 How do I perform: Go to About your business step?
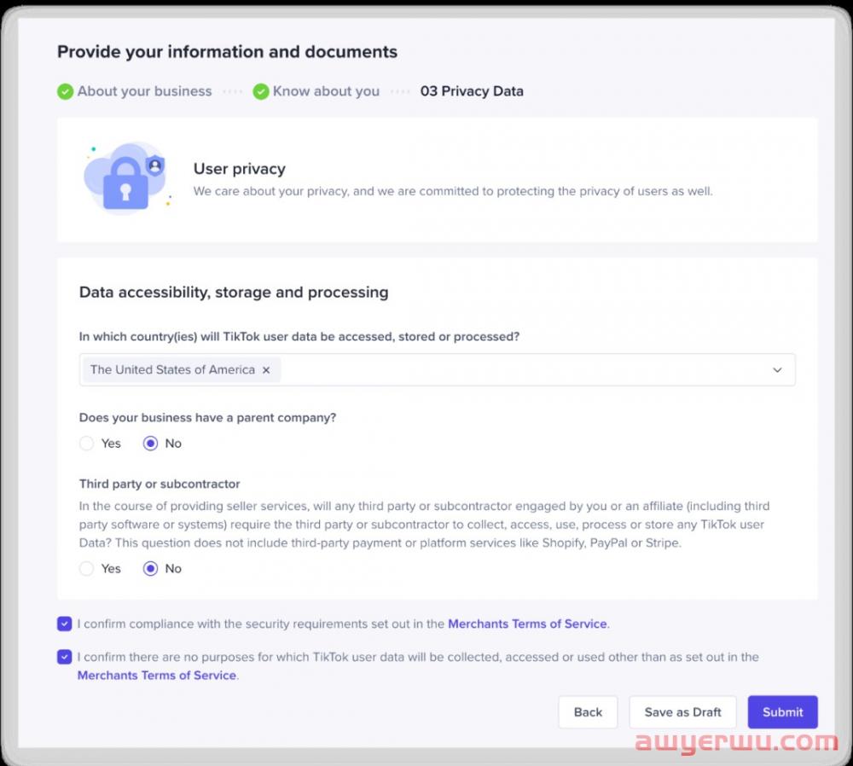click(144, 91)
